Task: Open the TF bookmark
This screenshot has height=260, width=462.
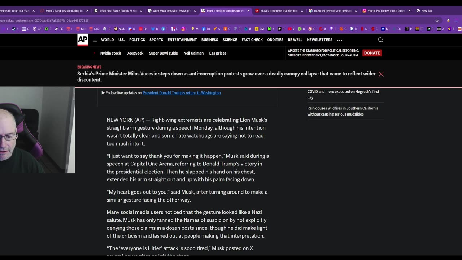Action: pos(419,29)
